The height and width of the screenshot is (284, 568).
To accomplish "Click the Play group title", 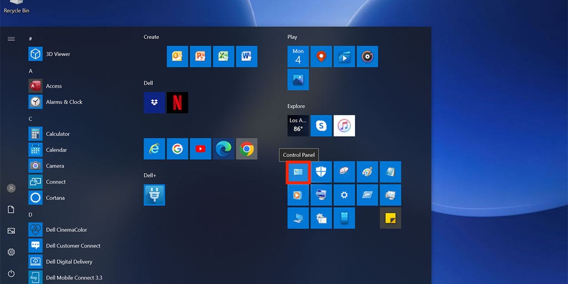I will 292,37.
